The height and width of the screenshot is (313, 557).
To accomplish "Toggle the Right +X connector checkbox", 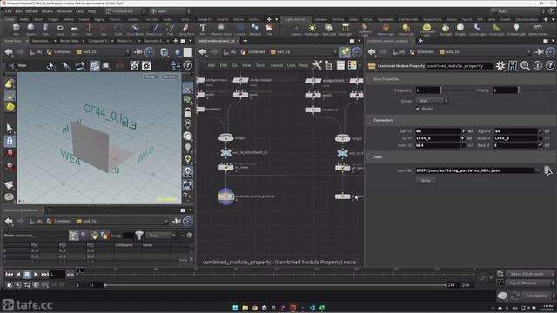I will 540,131.
